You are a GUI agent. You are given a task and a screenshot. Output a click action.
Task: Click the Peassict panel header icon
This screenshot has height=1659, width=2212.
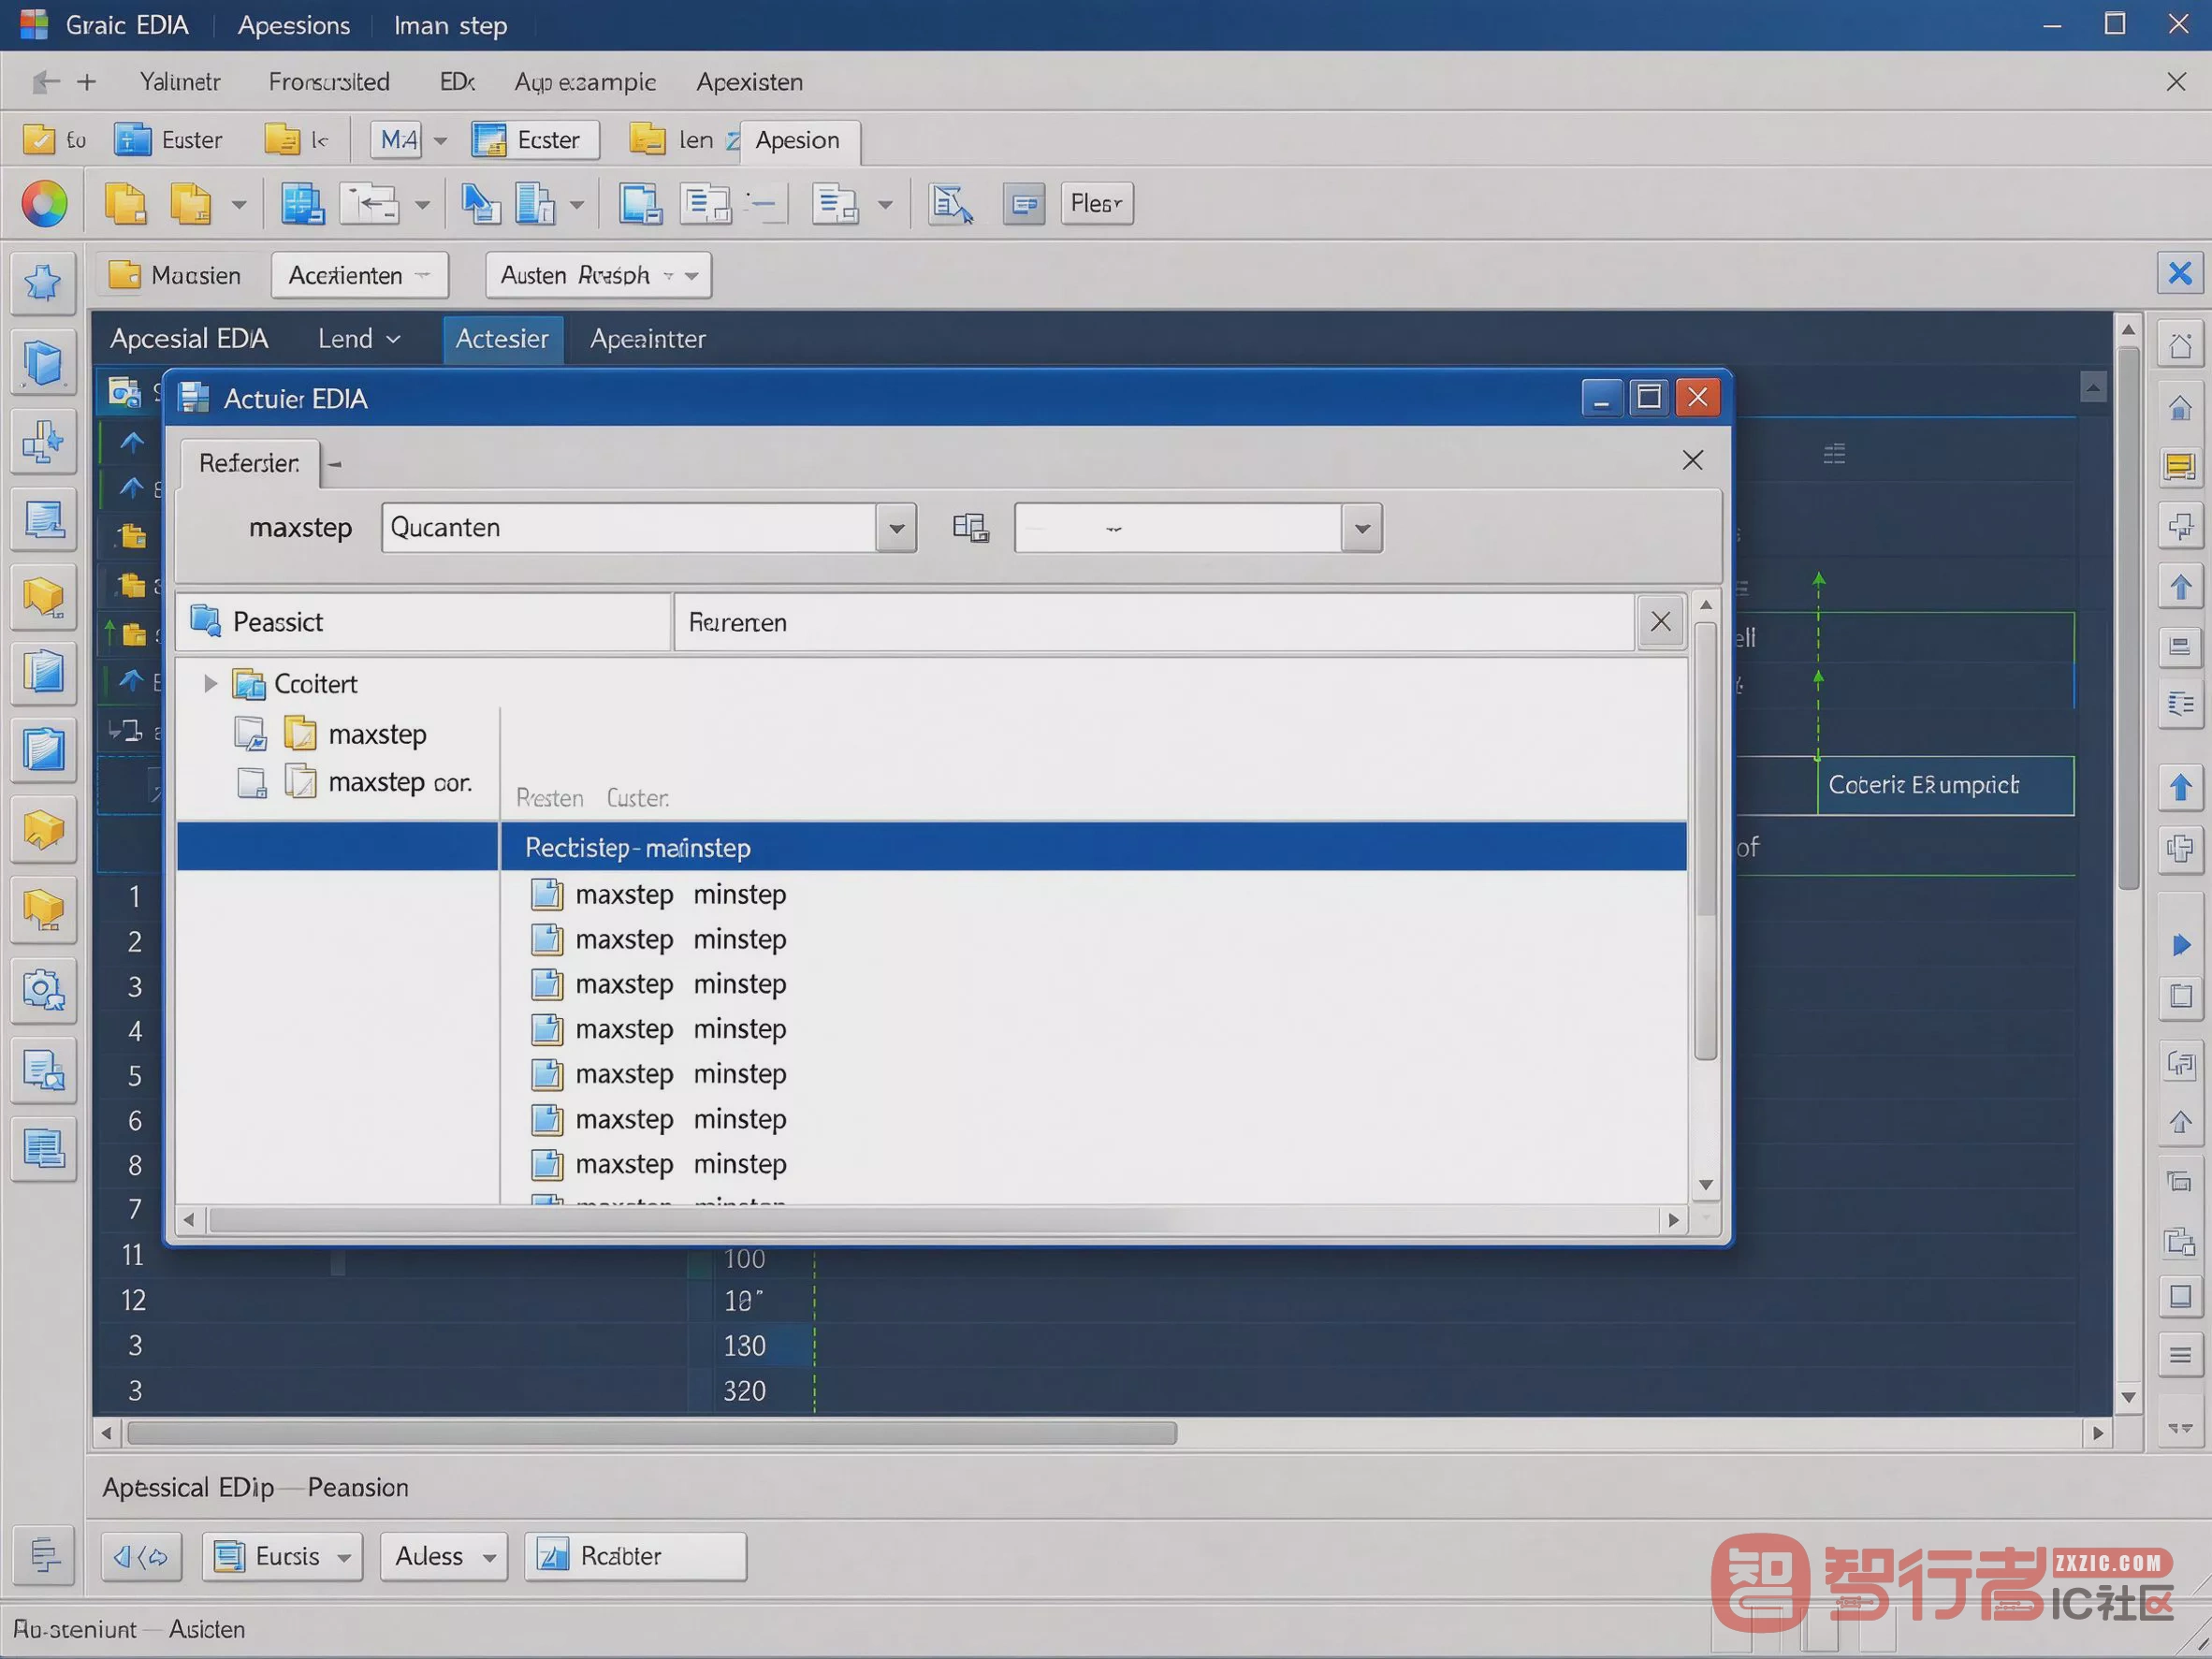[206, 621]
